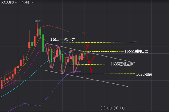Select the 1625双底 double bottom label
Screen dimensions: 169x112
pos(144,74)
